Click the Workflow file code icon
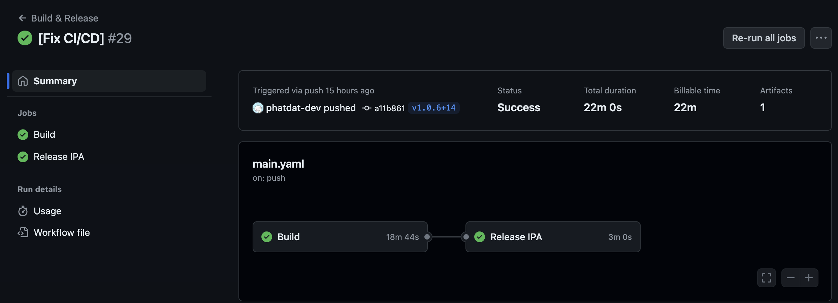Screen dimensions: 838x303 [x=23, y=232]
